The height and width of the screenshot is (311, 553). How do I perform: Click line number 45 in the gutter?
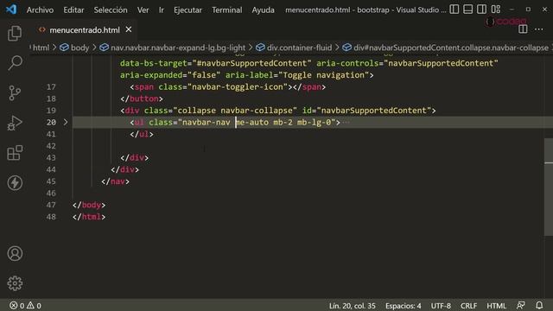pyautogui.click(x=51, y=181)
